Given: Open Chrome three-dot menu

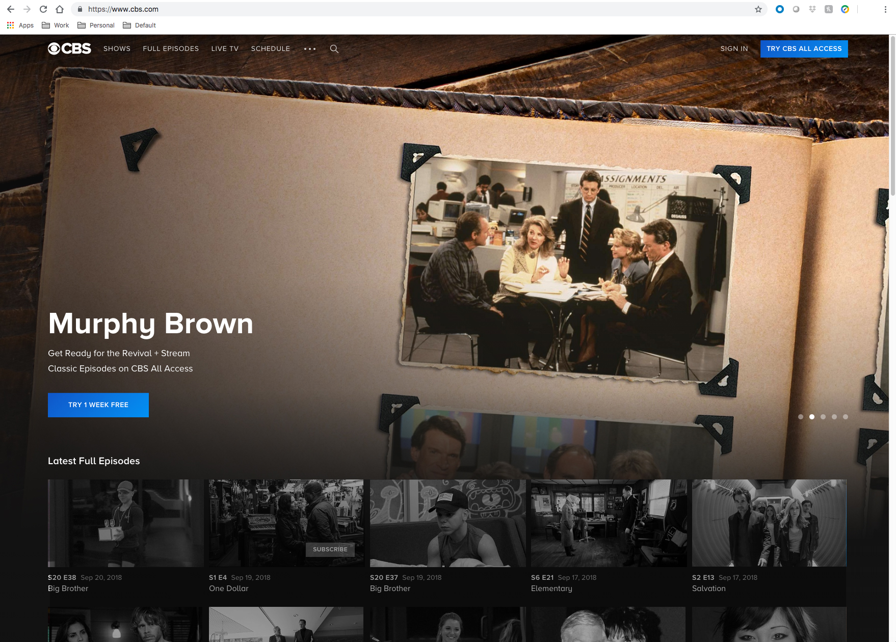Looking at the screenshot, I should point(885,9).
